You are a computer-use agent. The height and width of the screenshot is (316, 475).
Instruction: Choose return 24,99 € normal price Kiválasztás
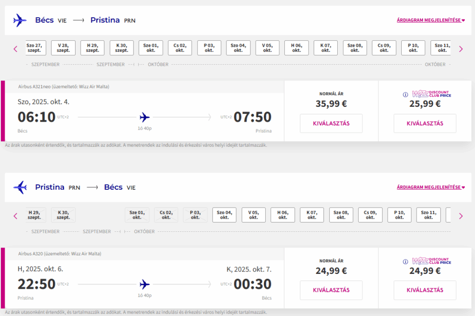(x=331, y=290)
